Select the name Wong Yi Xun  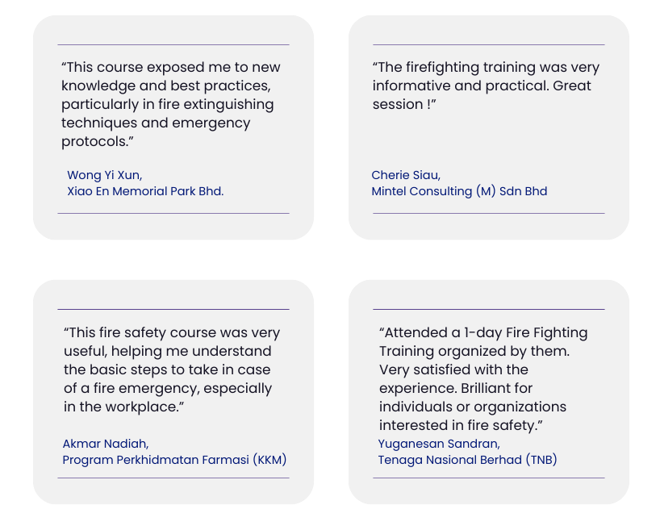[x=104, y=175]
